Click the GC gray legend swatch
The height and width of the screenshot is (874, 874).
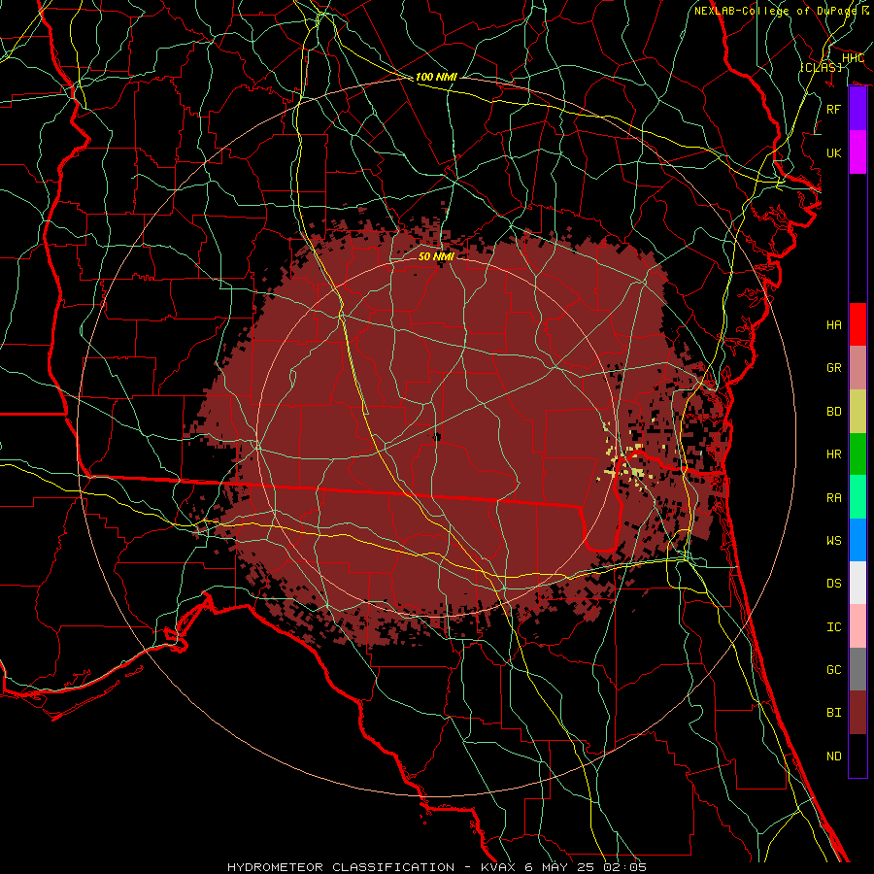(x=857, y=669)
